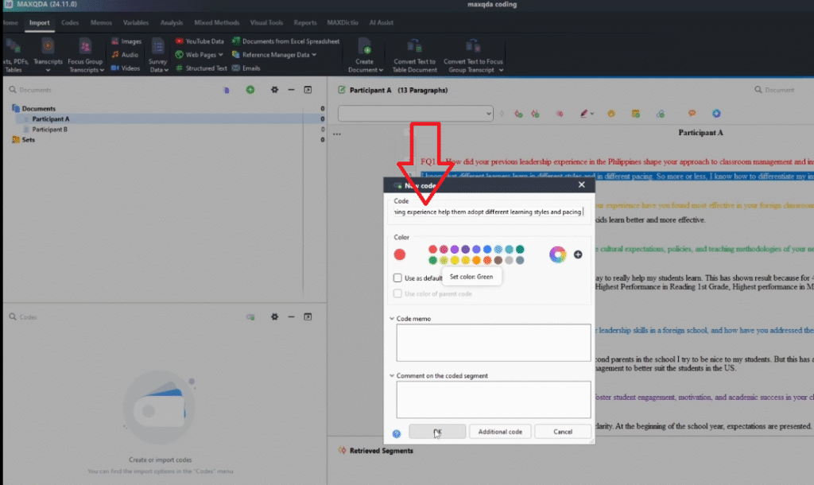814x485 pixels.
Task: Enable the Use as default checkbox
Action: [398, 277]
